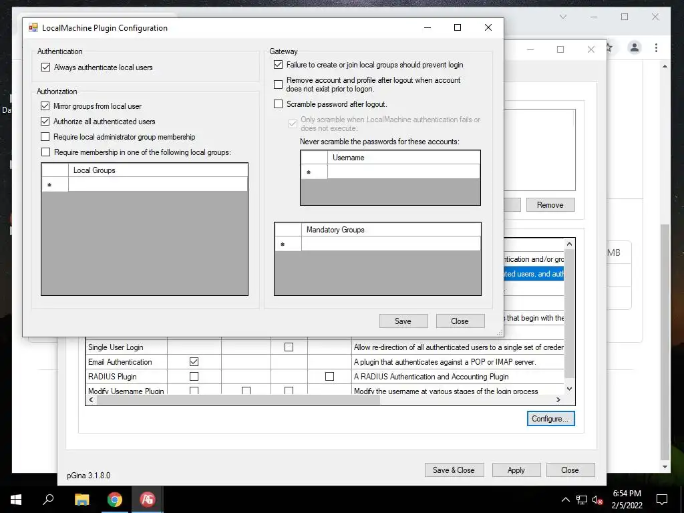
Task: Apply the pGina settings
Action: [x=516, y=470]
